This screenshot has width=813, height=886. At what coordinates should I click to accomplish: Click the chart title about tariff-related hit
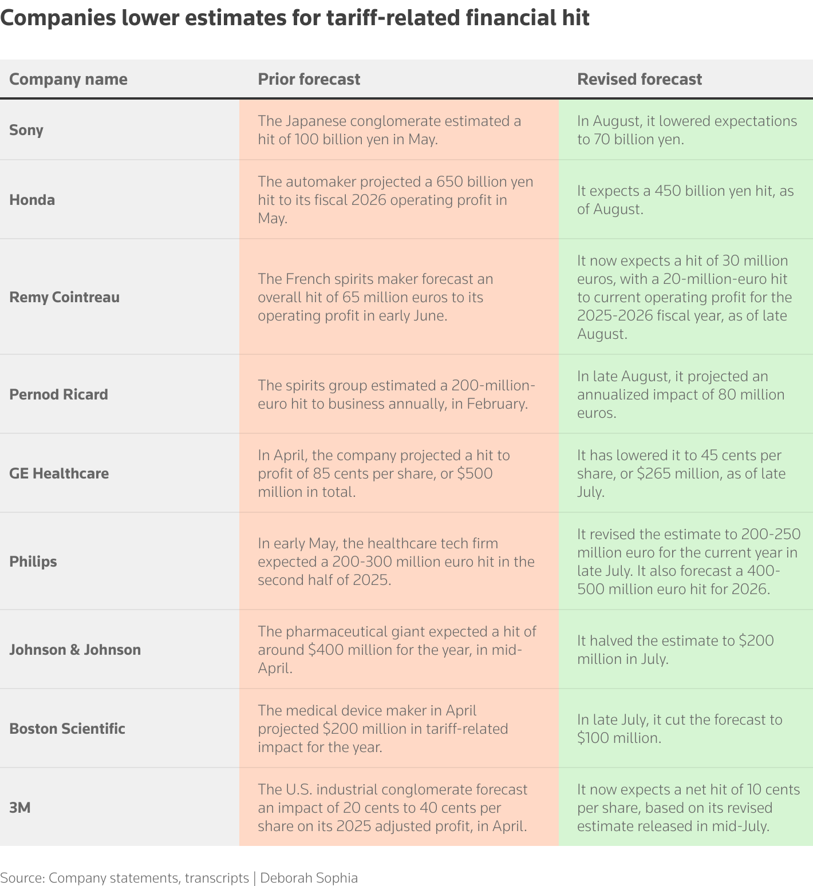(295, 18)
